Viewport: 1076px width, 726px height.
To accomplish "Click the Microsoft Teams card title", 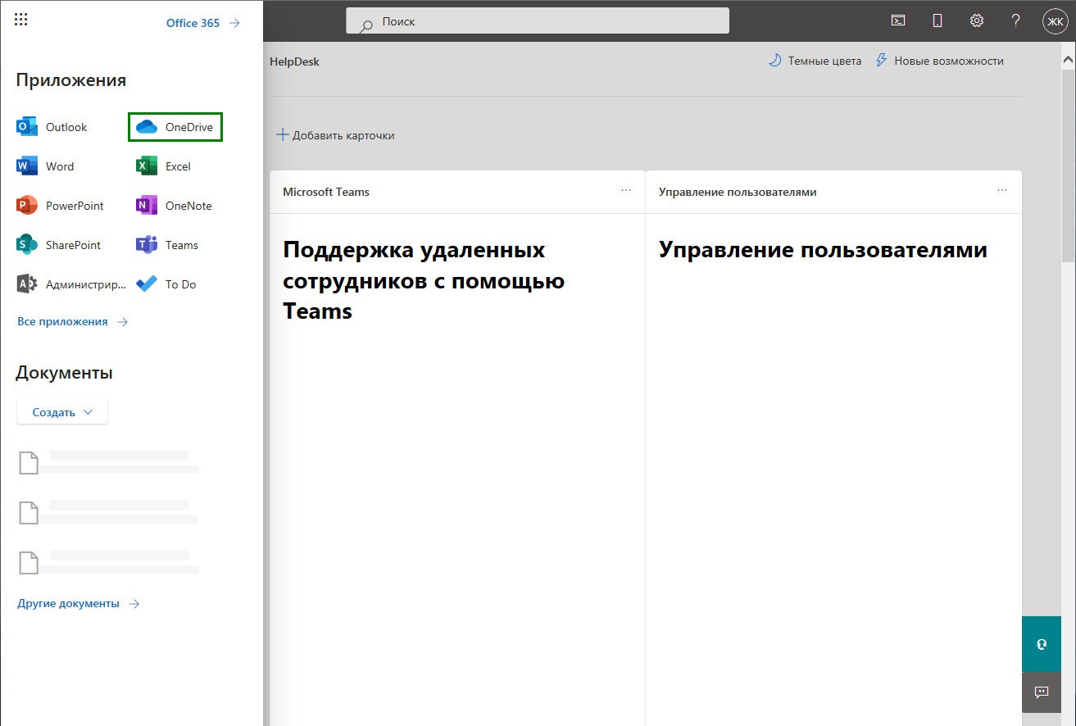I will (326, 192).
